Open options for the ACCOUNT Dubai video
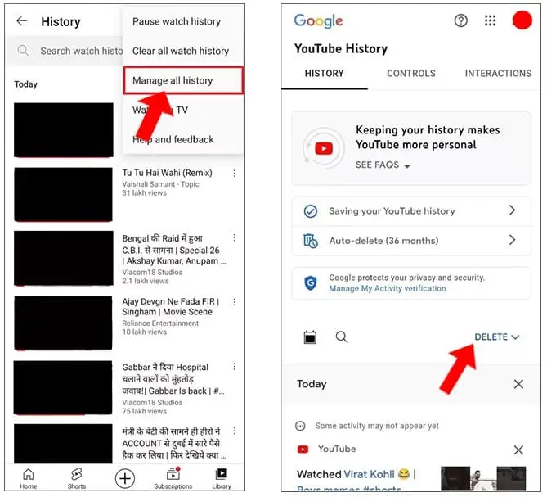 pos(235,431)
